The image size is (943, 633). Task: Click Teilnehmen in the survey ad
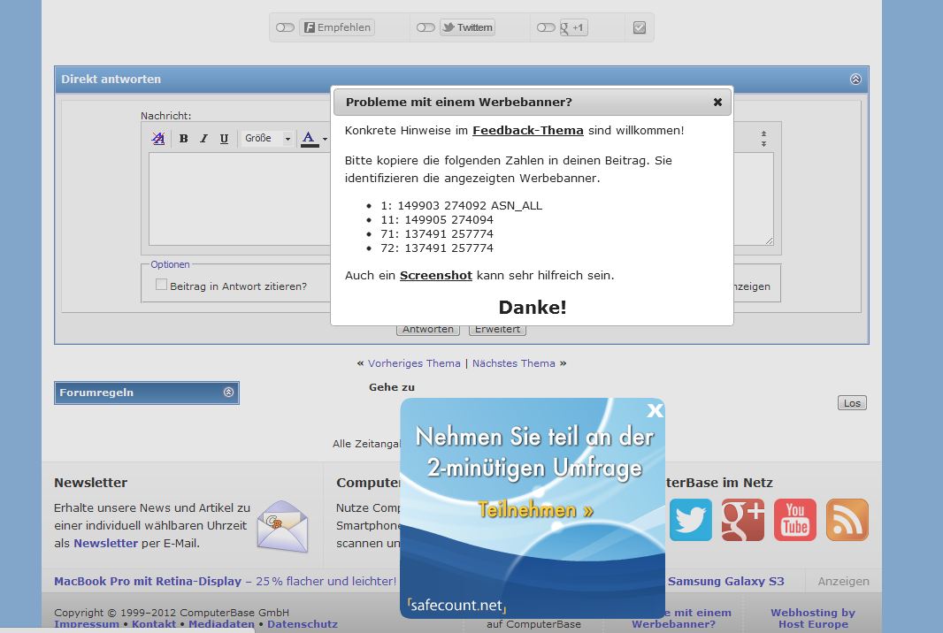pyautogui.click(x=535, y=510)
